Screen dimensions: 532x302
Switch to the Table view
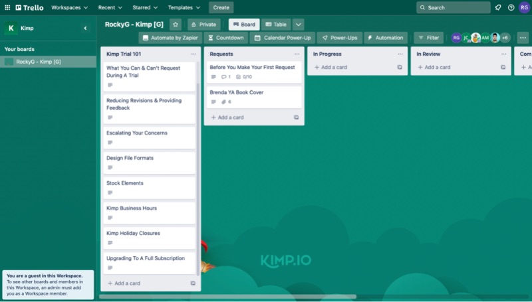[276, 25]
